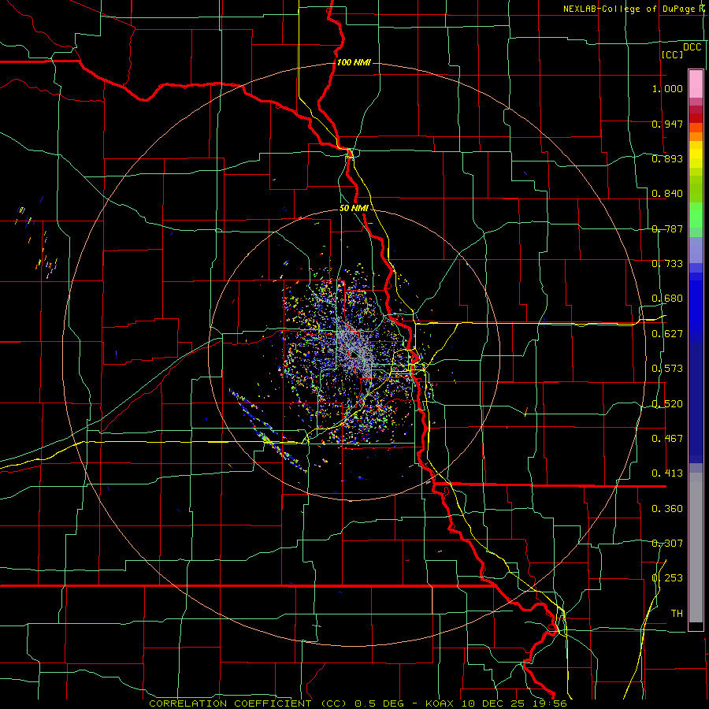Click the 0.413 color scale value
Viewport: 709px width, 709px height.
click(x=667, y=473)
